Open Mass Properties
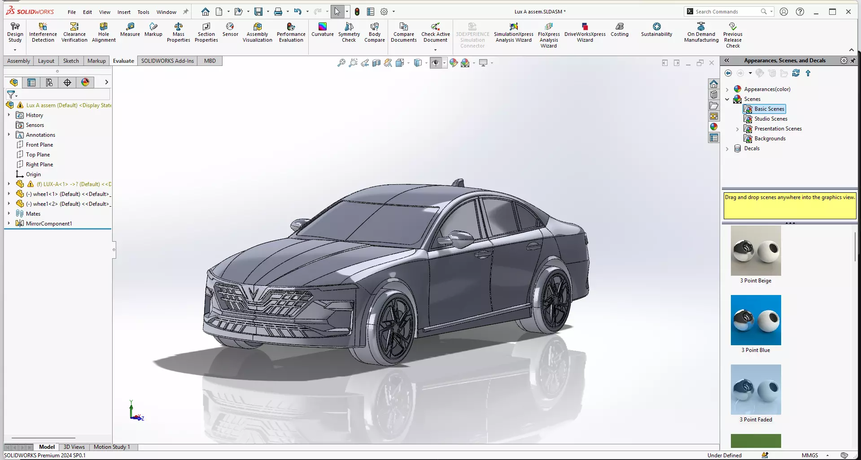Image resolution: width=861 pixels, height=460 pixels. click(x=179, y=33)
